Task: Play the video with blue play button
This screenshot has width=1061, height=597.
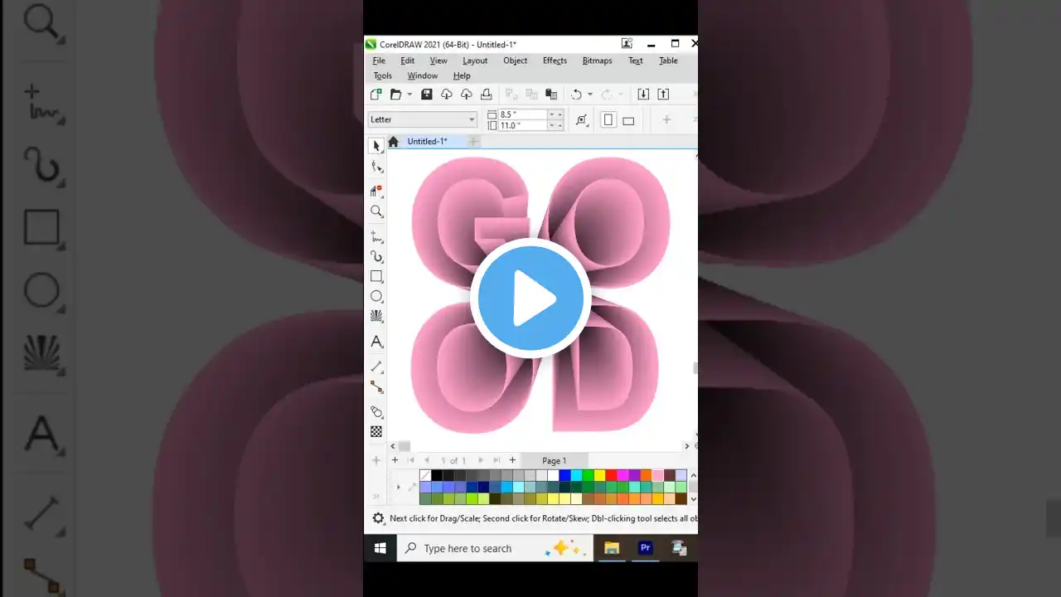Action: 530,298
